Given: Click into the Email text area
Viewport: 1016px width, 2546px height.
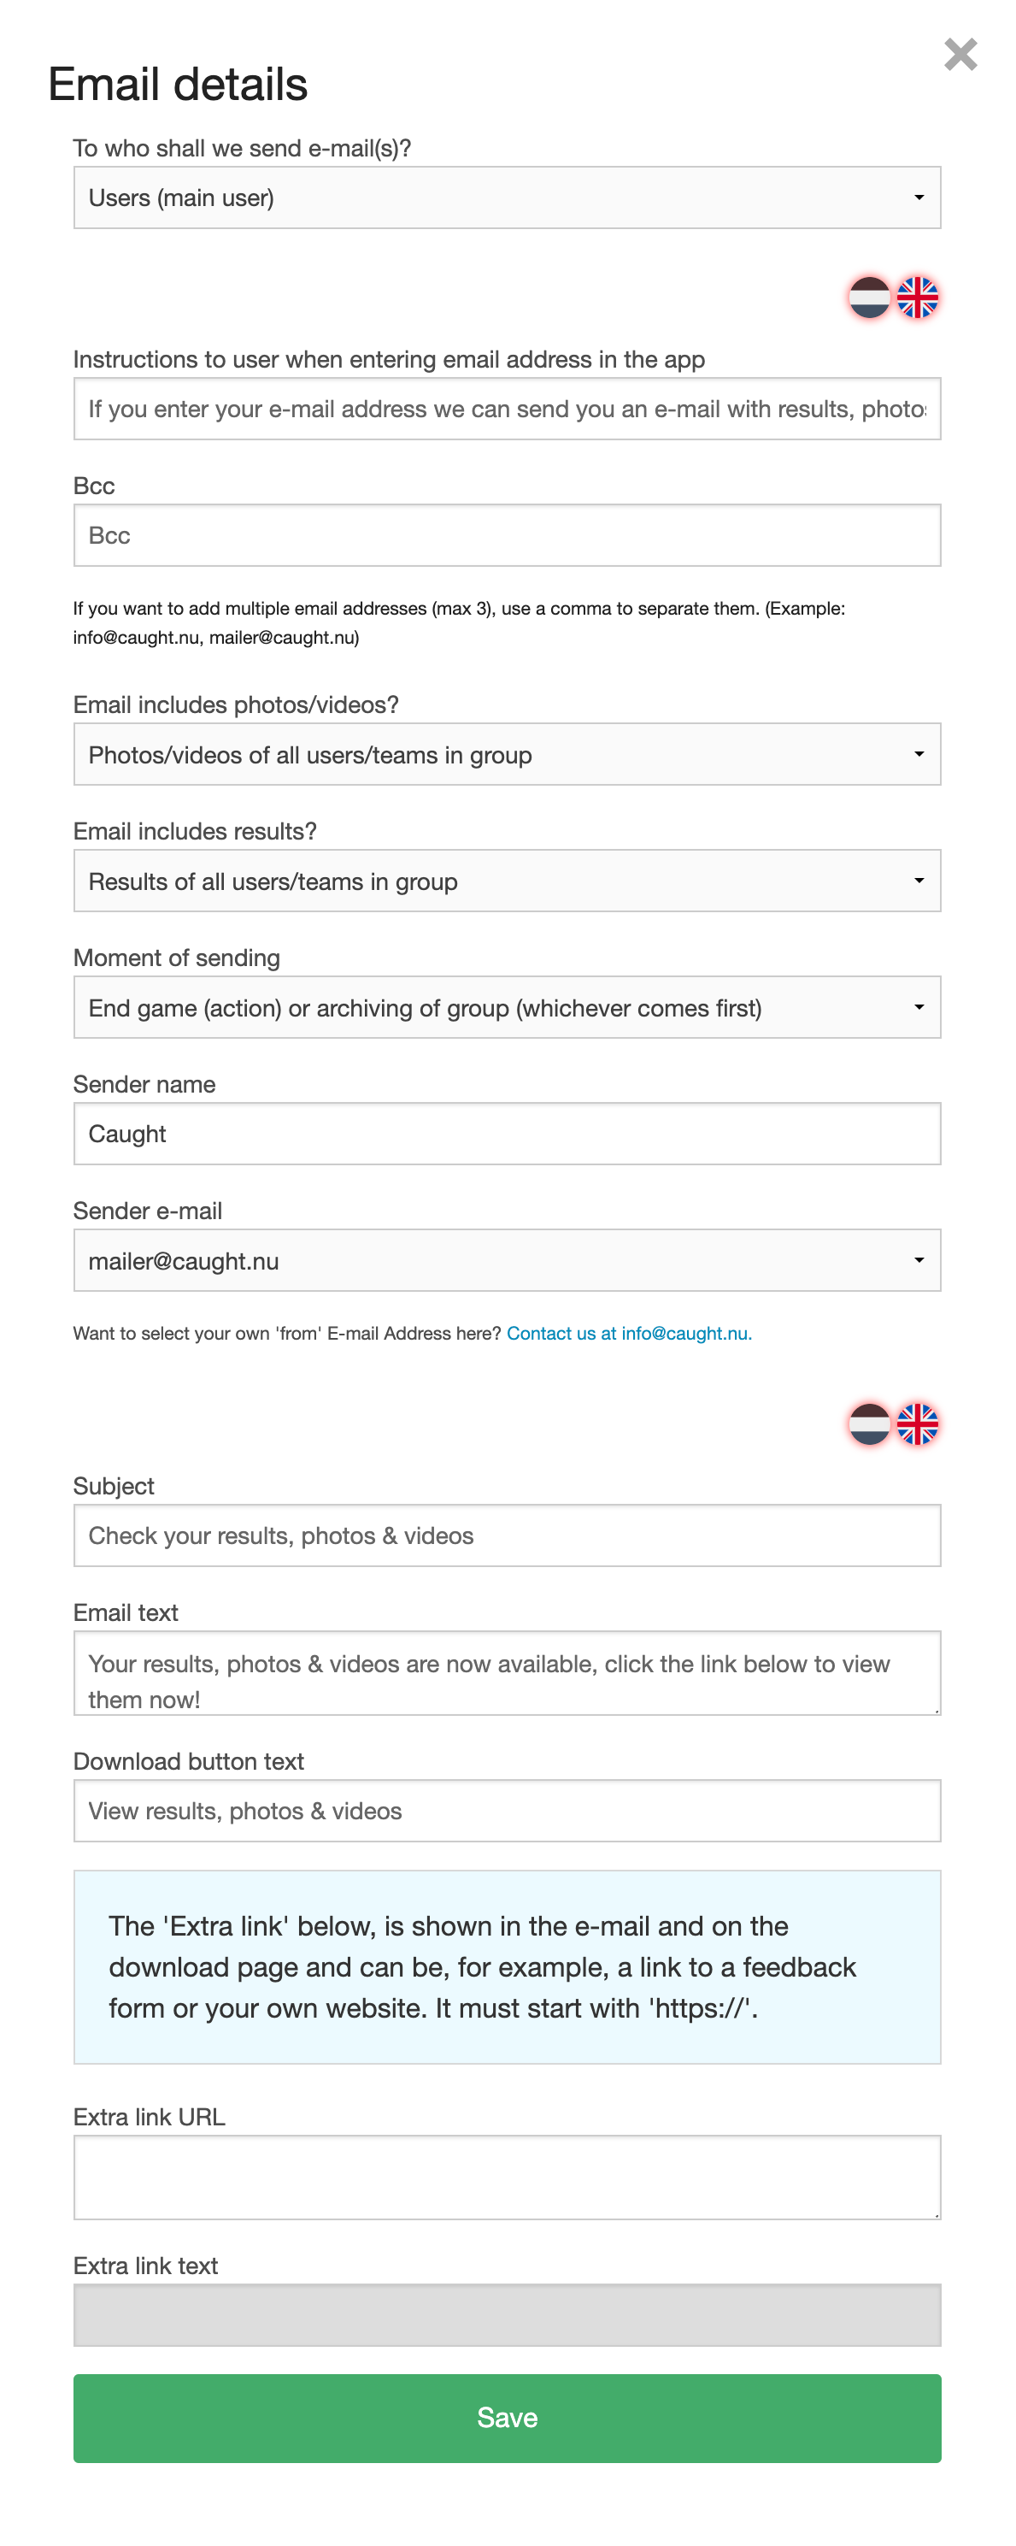Looking at the screenshot, I should point(507,1673).
